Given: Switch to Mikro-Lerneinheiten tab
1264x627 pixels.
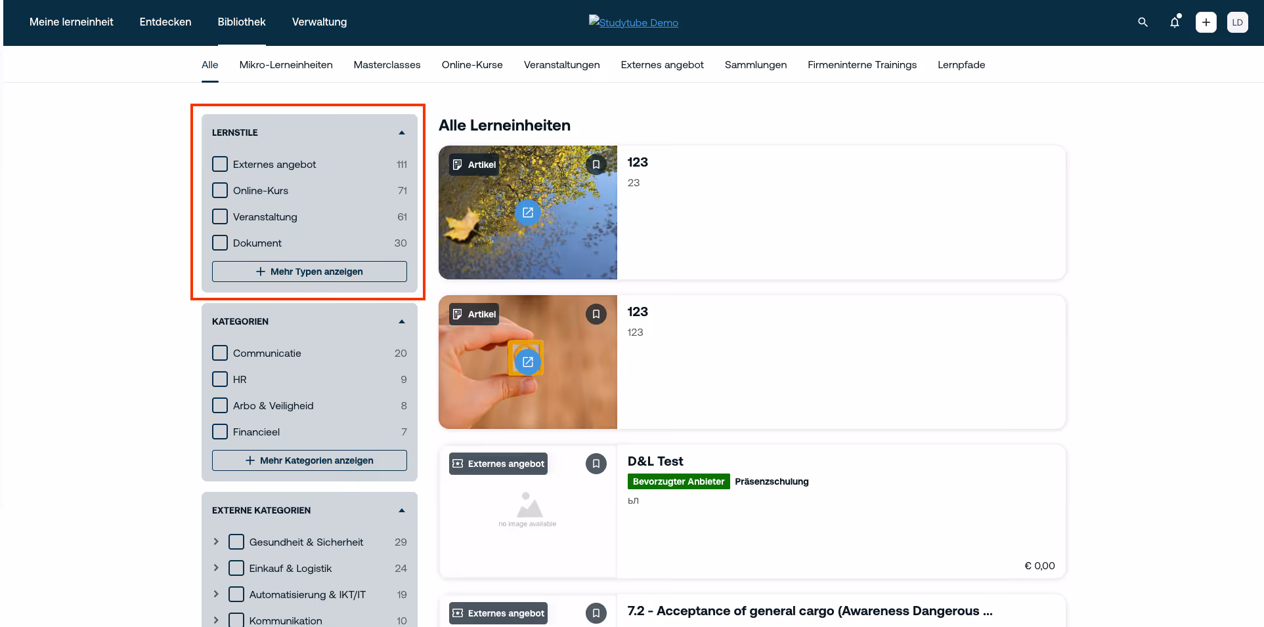Looking at the screenshot, I should click(x=286, y=65).
